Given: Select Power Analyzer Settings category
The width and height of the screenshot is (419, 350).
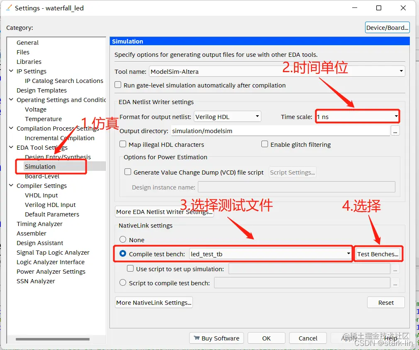Looking at the screenshot, I should coord(51,272).
